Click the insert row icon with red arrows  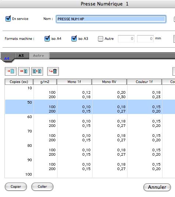(x=24, y=71)
